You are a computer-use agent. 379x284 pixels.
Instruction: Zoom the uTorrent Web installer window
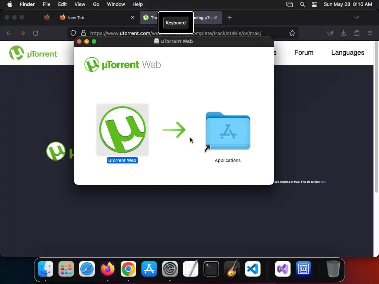(94, 41)
